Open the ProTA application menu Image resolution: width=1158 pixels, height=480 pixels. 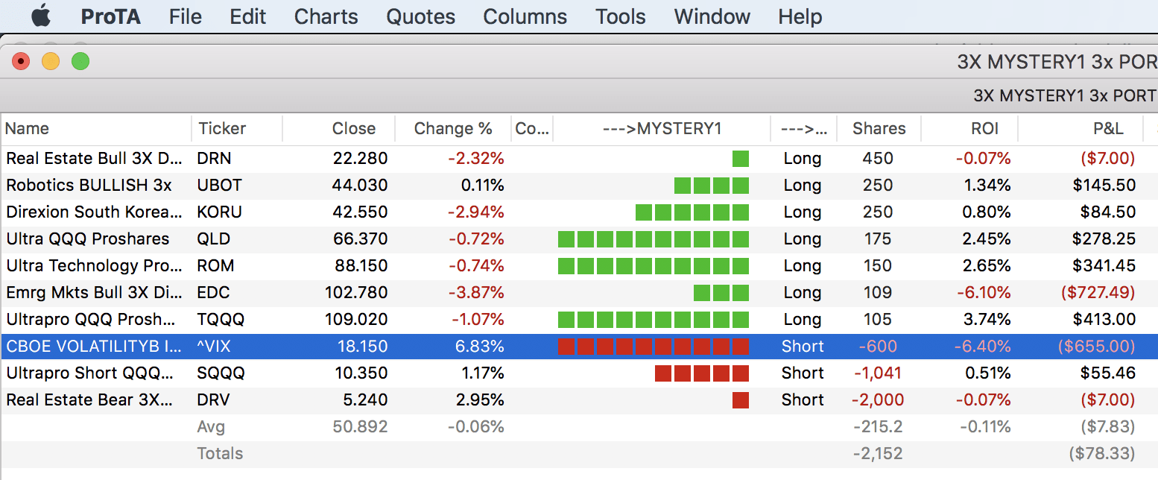pyautogui.click(x=110, y=16)
